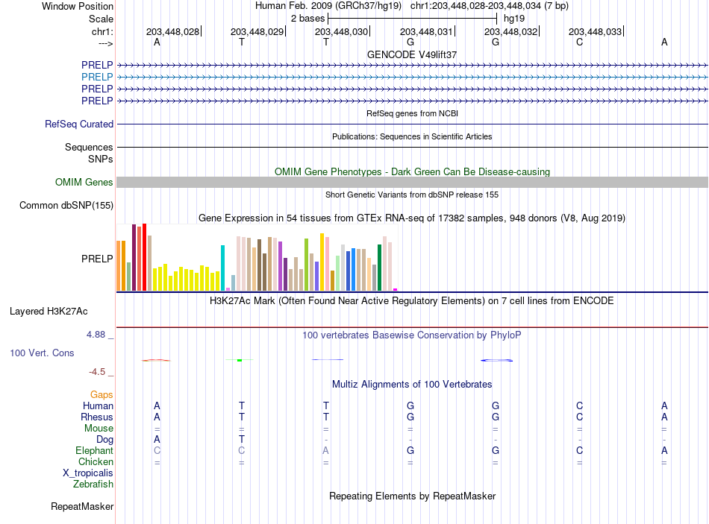The width and height of the screenshot is (709, 524).
Task: Open the OMIM Genes track label
Action: (x=84, y=182)
